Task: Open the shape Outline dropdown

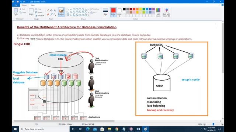Action: click(x=95, y=9)
